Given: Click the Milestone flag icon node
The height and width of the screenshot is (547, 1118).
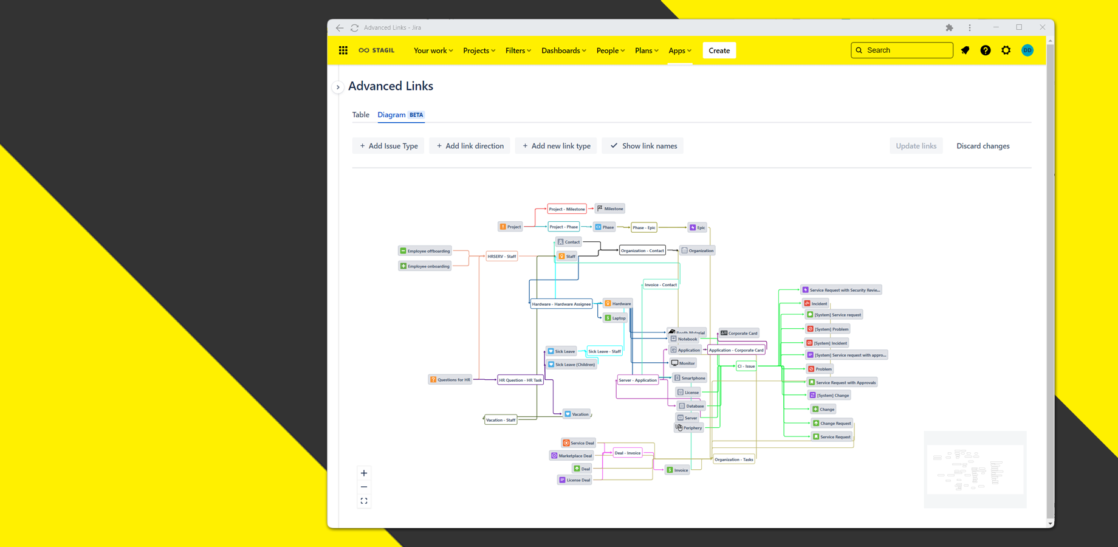Looking at the screenshot, I should click(598, 208).
